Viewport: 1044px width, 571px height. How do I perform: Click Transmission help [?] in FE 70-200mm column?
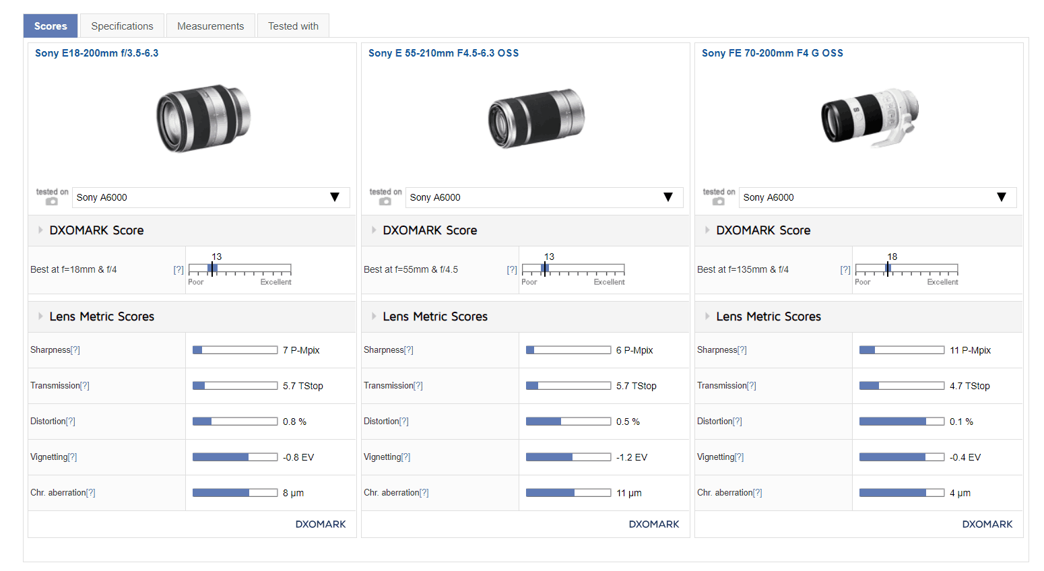pyautogui.click(x=752, y=386)
